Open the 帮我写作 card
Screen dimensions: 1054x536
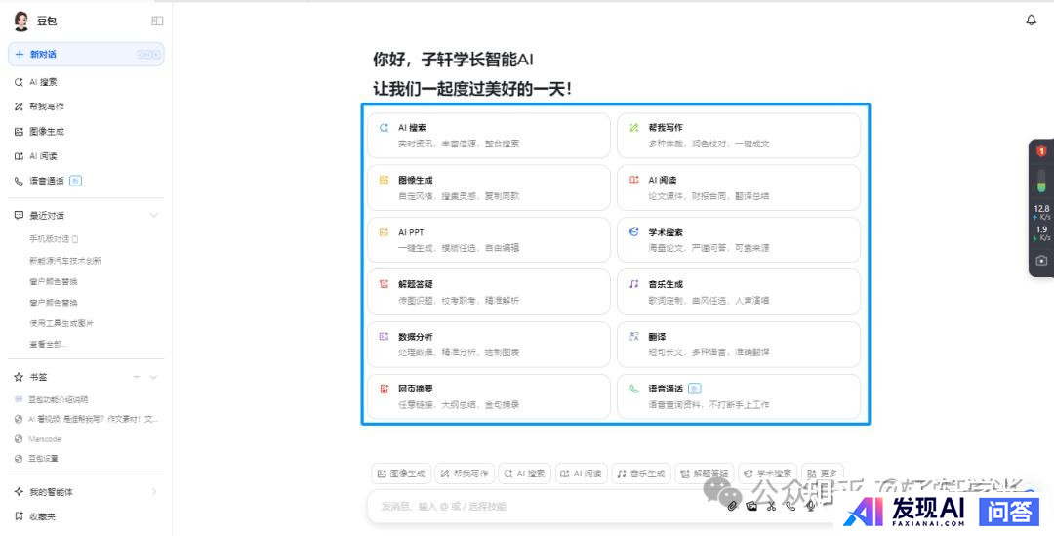tap(739, 135)
